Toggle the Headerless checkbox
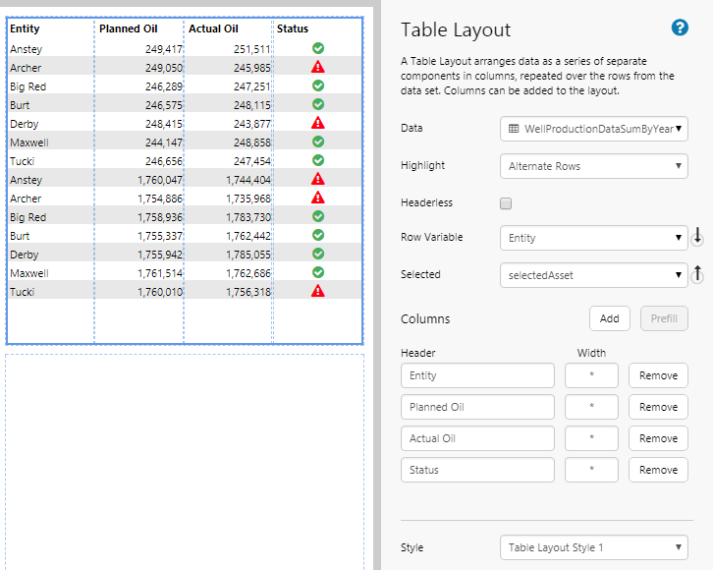This screenshot has width=713, height=570. click(507, 203)
